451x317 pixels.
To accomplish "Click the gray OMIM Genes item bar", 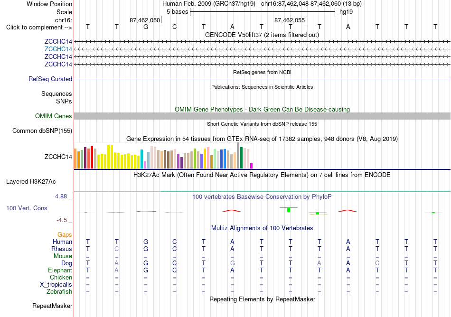I will pos(262,116).
